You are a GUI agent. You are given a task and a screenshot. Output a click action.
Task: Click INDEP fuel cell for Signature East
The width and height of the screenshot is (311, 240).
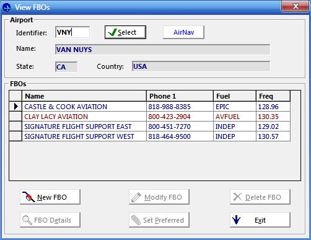coord(235,127)
